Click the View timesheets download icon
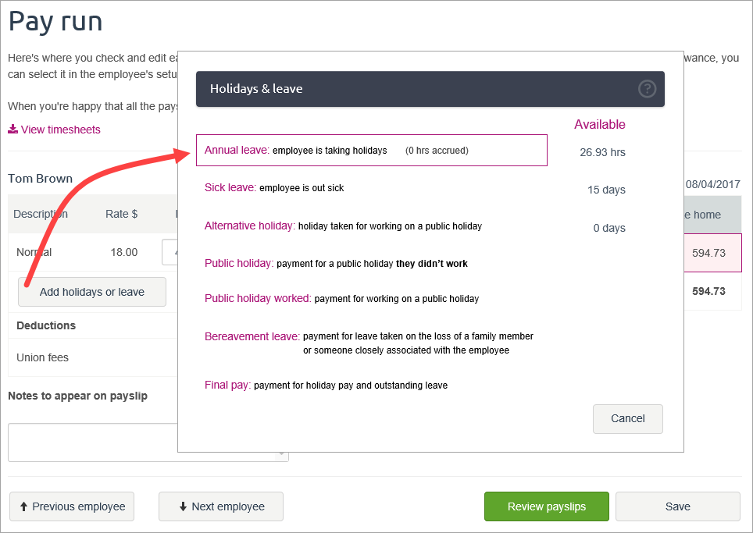753x533 pixels. point(12,130)
